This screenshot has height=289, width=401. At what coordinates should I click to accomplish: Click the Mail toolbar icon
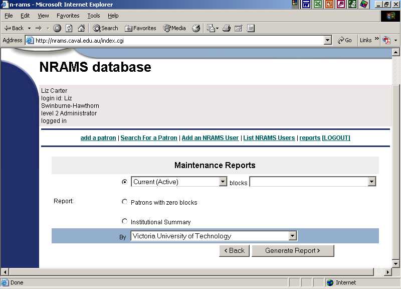211,28
